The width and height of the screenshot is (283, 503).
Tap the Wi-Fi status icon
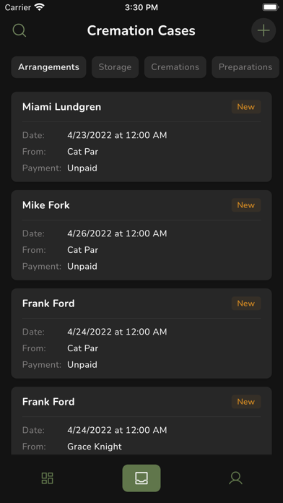[40, 7]
